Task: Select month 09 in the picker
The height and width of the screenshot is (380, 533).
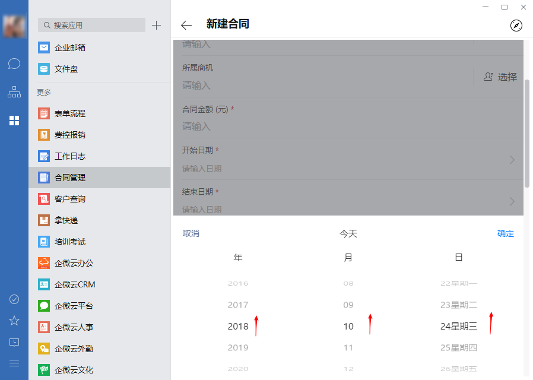Action: [x=348, y=305]
